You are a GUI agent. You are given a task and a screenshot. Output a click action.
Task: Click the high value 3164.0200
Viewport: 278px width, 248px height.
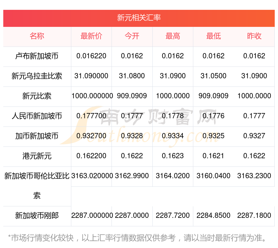(173, 176)
